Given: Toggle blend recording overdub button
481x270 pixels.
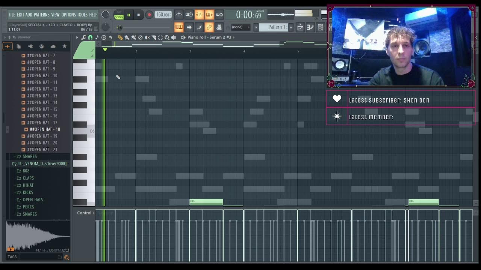Looking at the screenshot, I should click(209, 15).
